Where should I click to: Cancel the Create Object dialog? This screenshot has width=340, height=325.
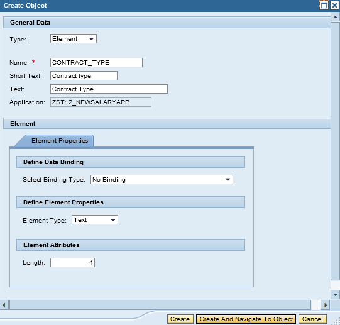pyautogui.click(x=312, y=319)
